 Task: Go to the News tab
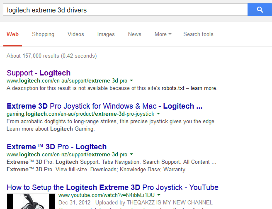[x=134, y=34]
